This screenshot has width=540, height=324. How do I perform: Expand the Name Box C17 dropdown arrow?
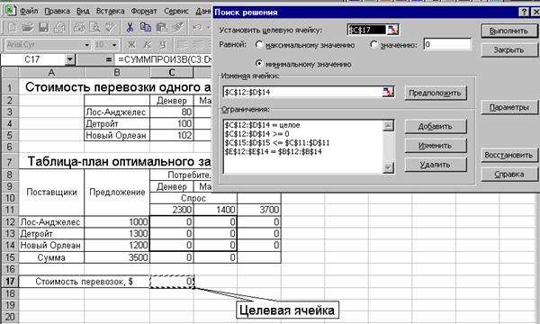[70, 60]
